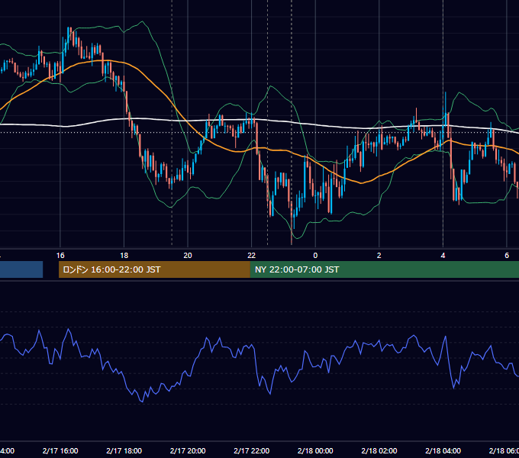The height and width of the screenshot is (458, 519).
Task: Click the "2/18 00:00" date label
Action: pyautogui.click(x=315, y=450)
